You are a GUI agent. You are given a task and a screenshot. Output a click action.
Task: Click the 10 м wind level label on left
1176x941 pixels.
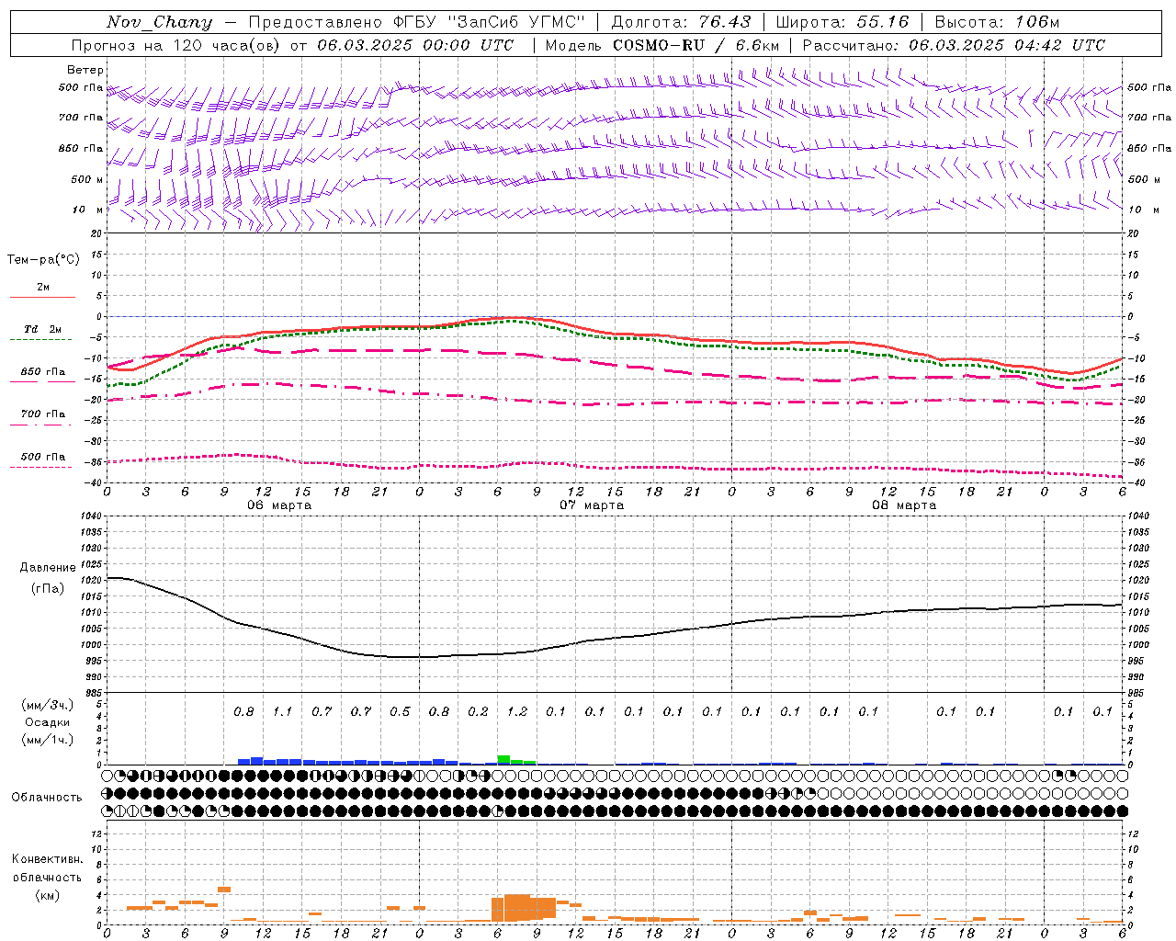tap(87, 210)
